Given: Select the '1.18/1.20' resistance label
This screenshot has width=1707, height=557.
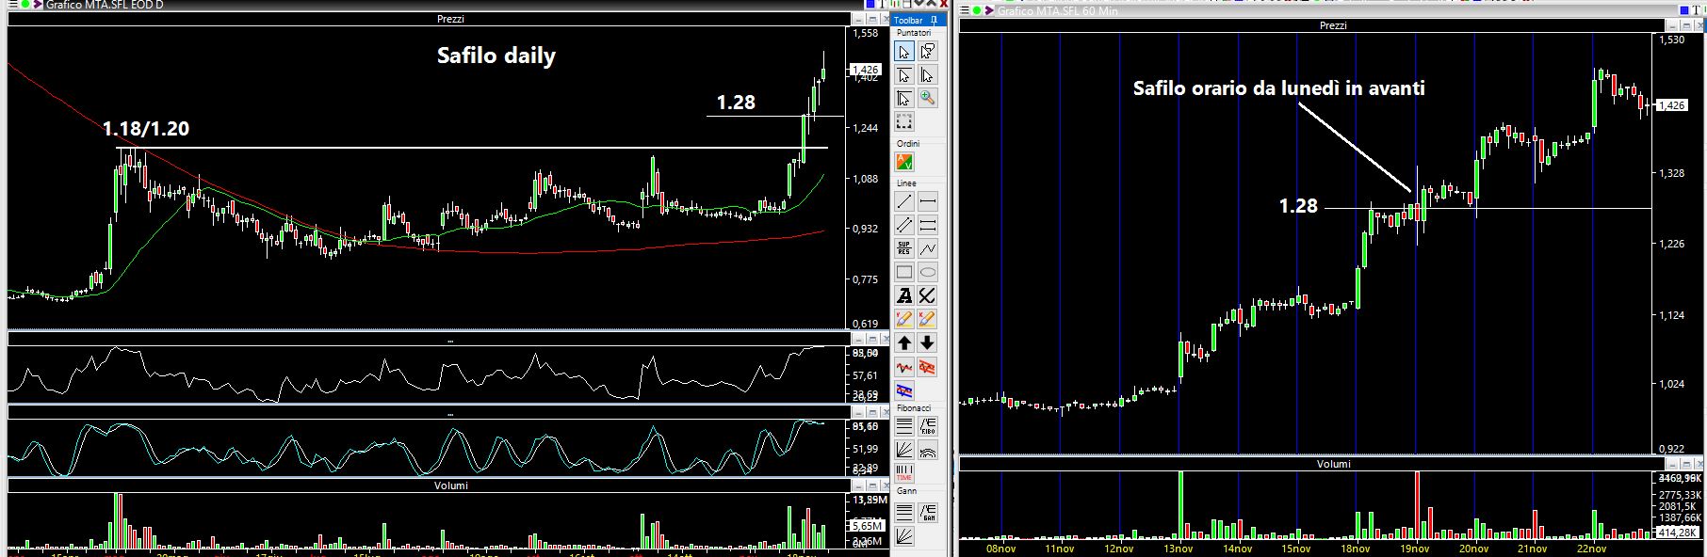Looking at the screenshot, I should click(x=146, y=129).
